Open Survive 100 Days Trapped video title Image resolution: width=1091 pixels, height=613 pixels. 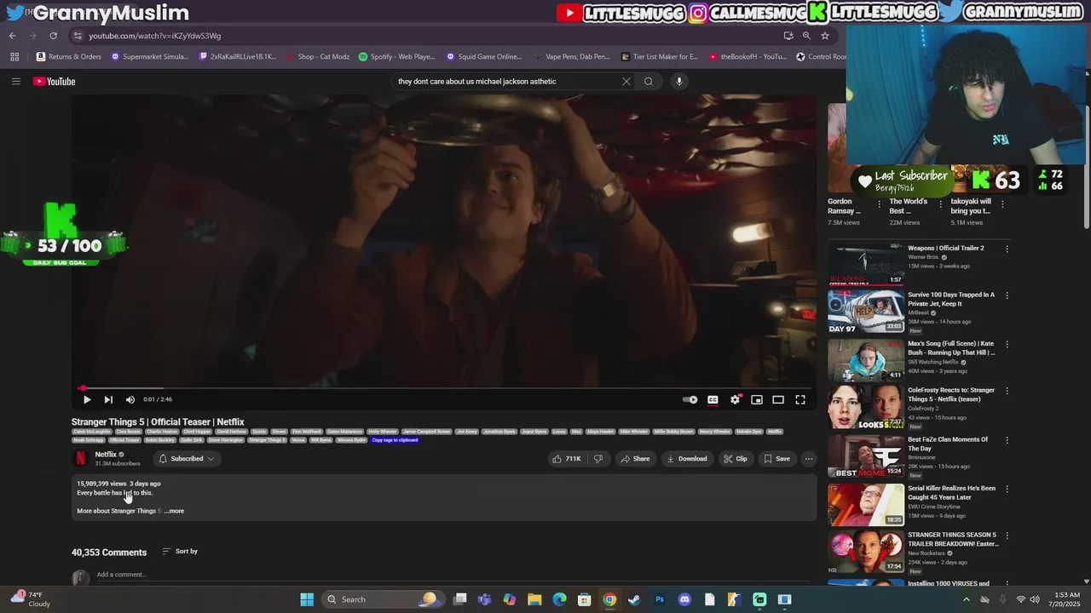click(x=951, y=299)
